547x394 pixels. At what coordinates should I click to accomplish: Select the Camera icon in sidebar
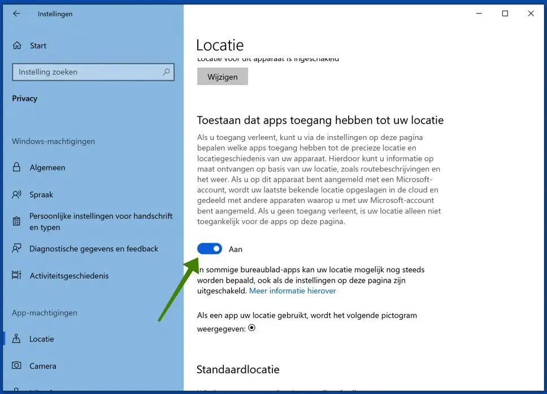(x=16, y=365)
